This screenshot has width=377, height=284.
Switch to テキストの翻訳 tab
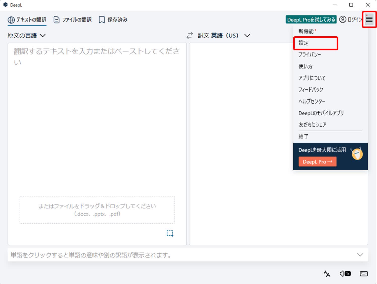[x=27, y=20]
